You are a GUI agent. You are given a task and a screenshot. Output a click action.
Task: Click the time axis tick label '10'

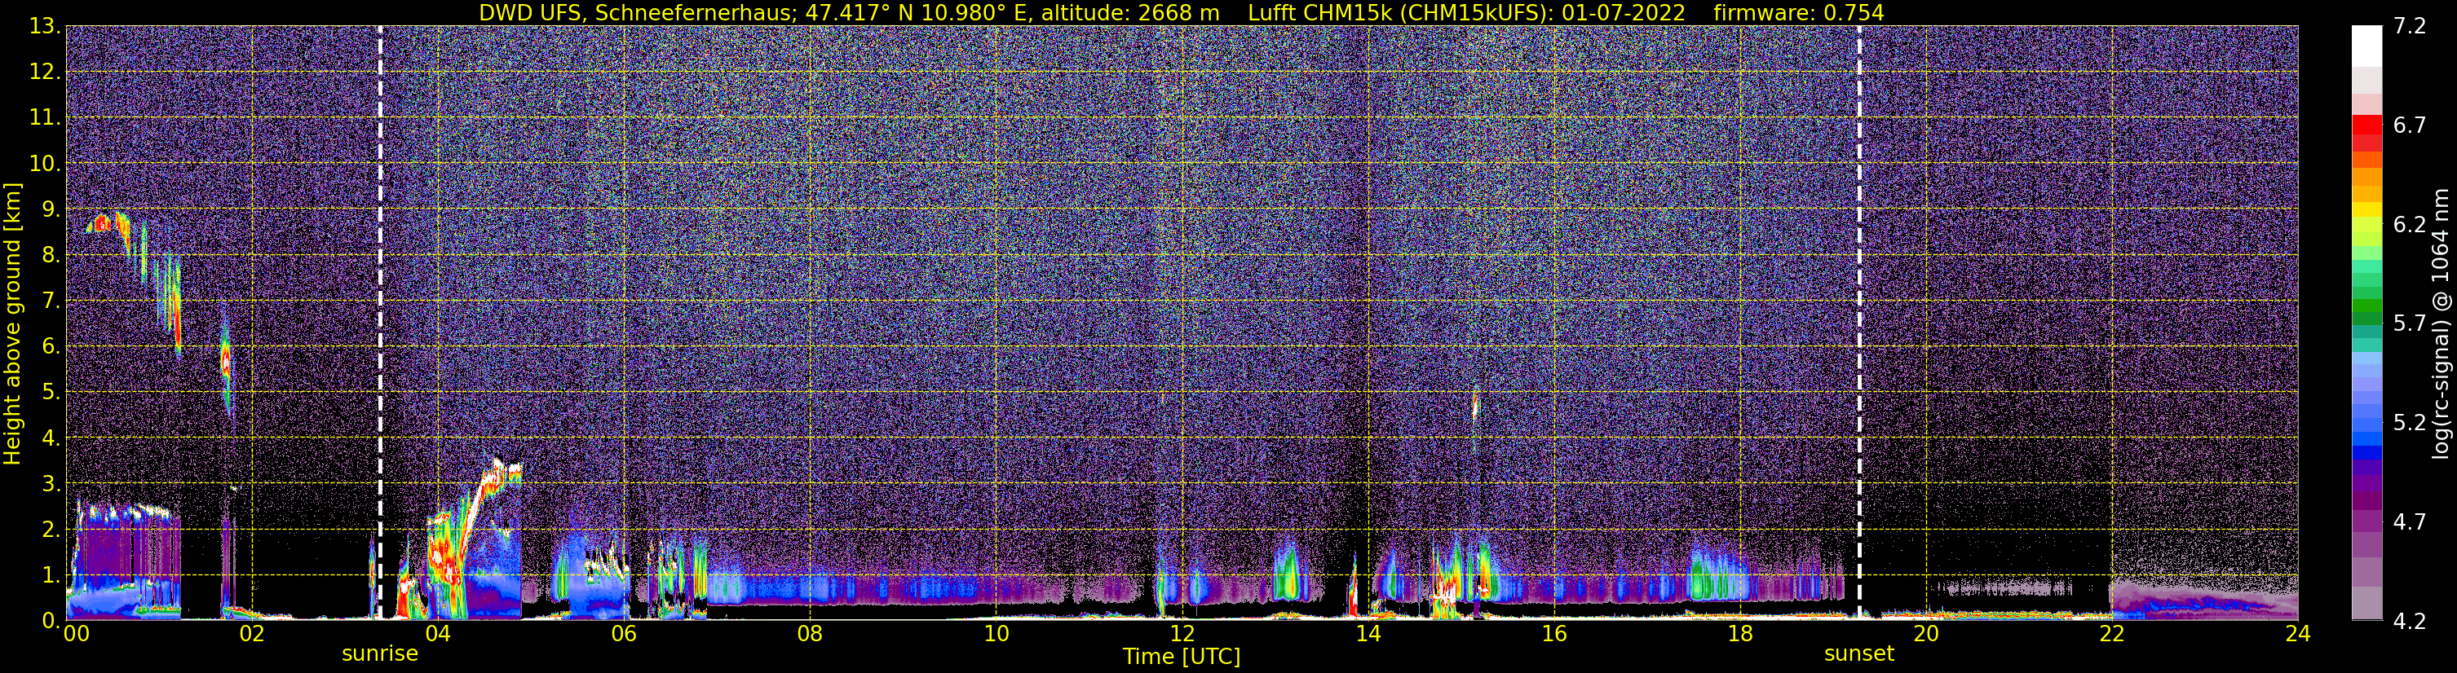(996, 634)
